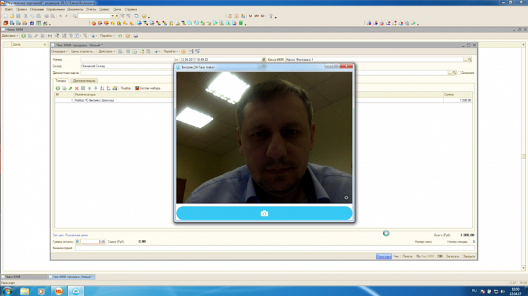Click the green add icon in Чеки ККМ toolbar
The width and height of the screenshot is (528, 296).
(24, 36)
